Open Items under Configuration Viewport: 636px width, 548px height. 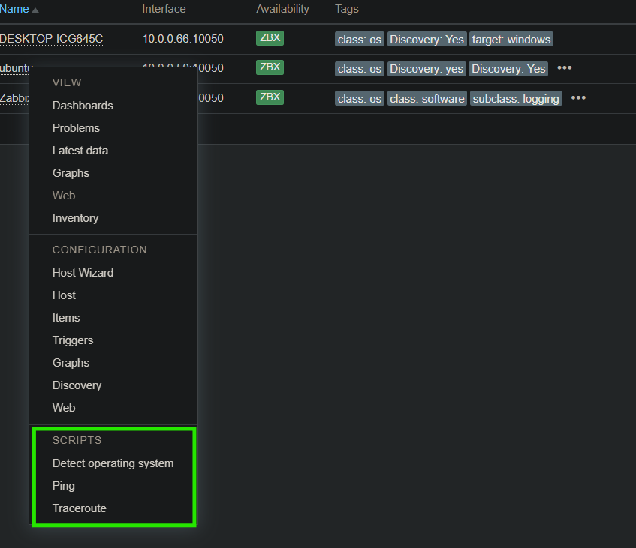click(x=66, y=318)
